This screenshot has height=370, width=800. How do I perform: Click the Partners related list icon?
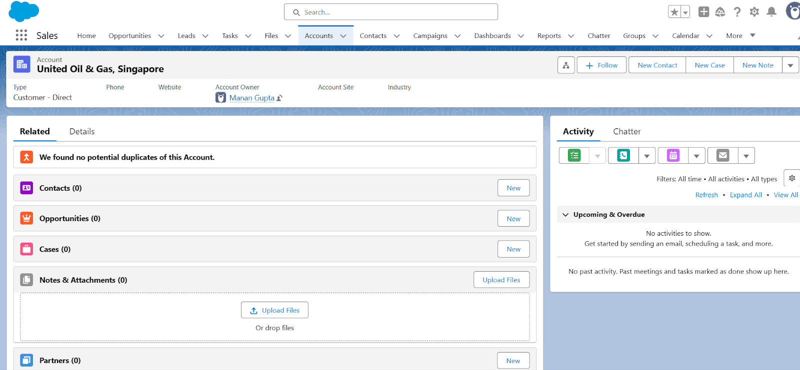pyautogui.click(x=26, y=360)
